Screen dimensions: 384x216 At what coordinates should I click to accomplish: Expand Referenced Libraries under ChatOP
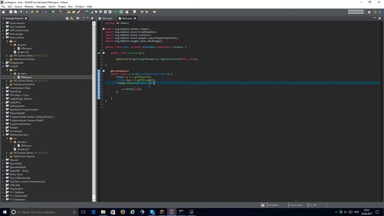pyautogui.click(x=7, y=84)
